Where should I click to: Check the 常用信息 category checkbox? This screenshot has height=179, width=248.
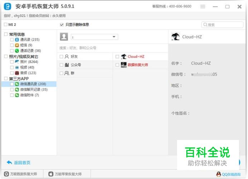[6, 34]
